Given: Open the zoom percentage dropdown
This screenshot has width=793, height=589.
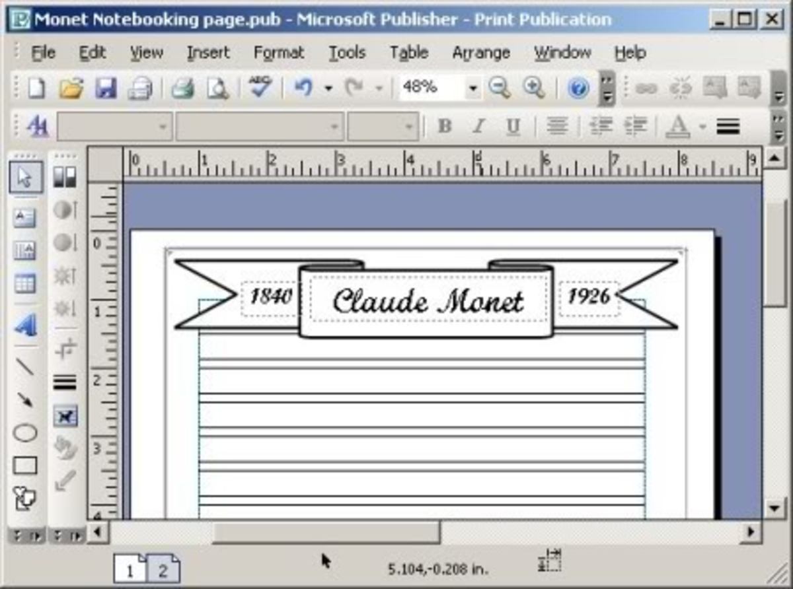Looking at the screenshot, I should tap(473, 87).
